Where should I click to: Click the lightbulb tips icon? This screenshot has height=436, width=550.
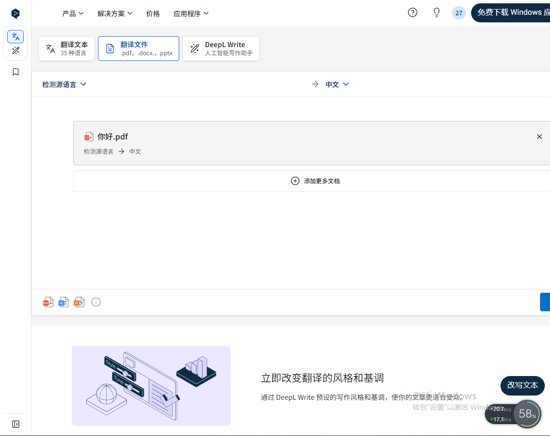click(436, 13)
